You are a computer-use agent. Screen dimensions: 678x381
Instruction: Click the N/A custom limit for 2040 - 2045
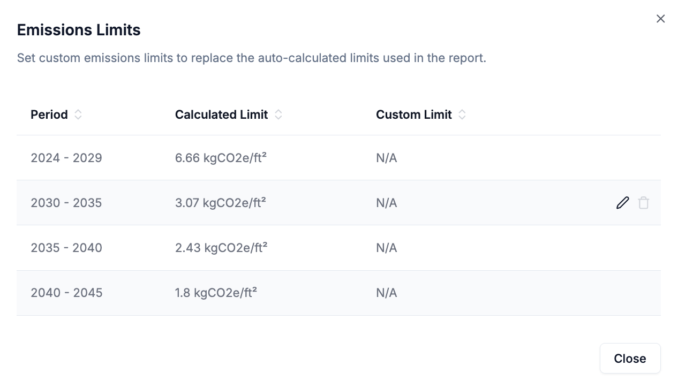pos(387,293)
